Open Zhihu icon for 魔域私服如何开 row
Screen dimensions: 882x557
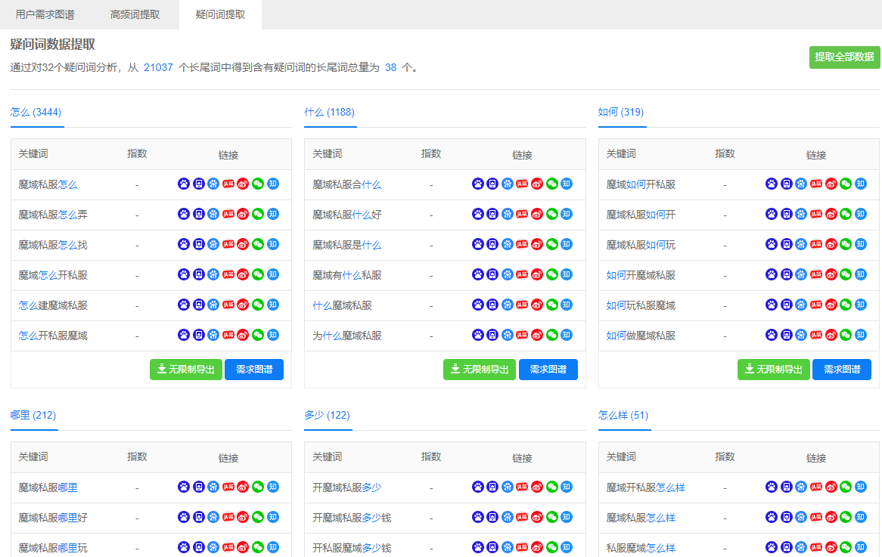point(861,214)
